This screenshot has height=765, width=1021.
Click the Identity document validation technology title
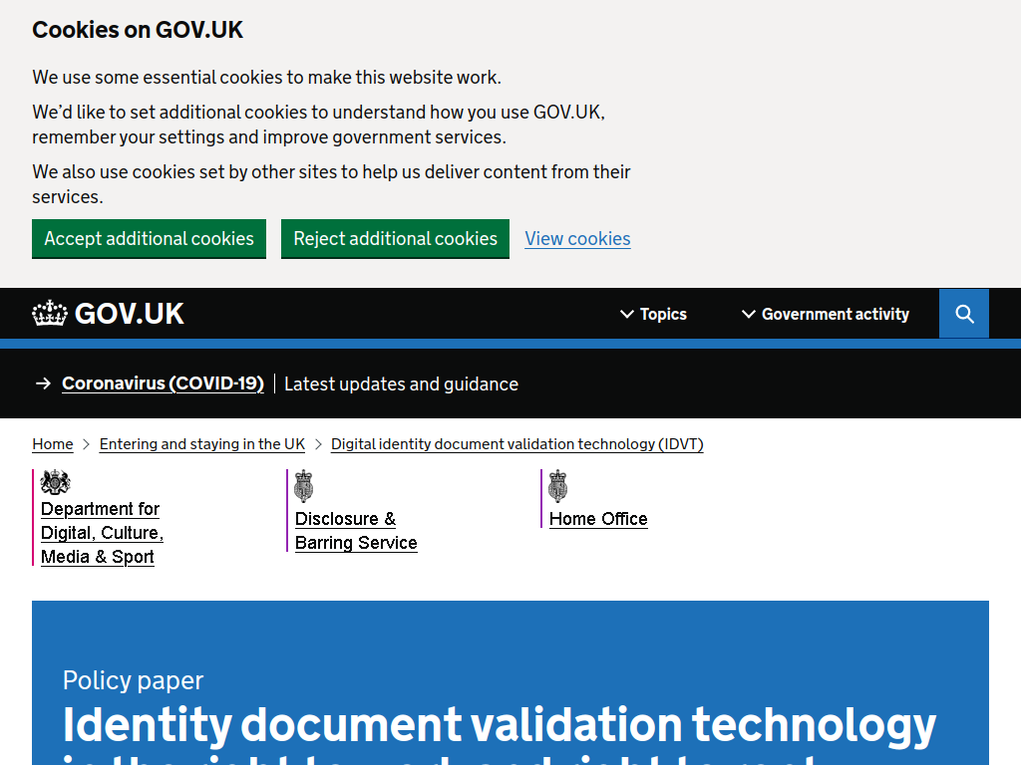[x=500, y=734]
